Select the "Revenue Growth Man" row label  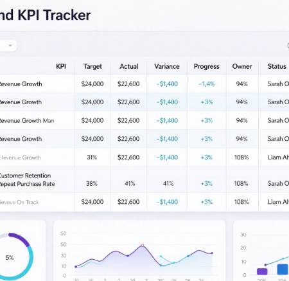tap(26, 121)
